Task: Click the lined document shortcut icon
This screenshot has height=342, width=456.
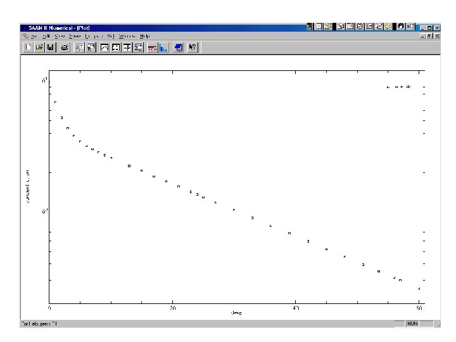Action: coord(350,27)
